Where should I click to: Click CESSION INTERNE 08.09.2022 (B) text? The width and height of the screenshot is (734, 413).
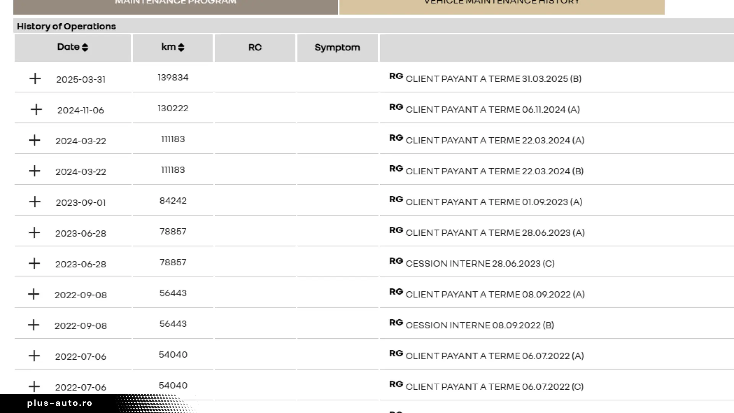click(480, 325)
